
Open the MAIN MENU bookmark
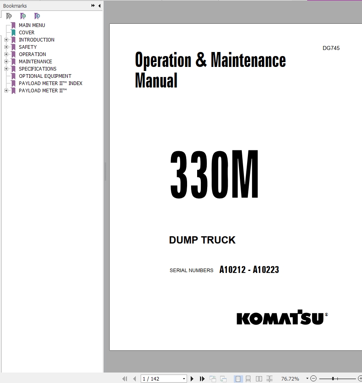(x=32, y=25)
